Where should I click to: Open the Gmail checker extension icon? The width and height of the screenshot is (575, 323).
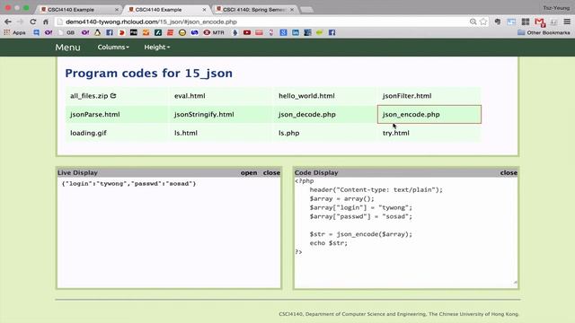click(540, 22)
